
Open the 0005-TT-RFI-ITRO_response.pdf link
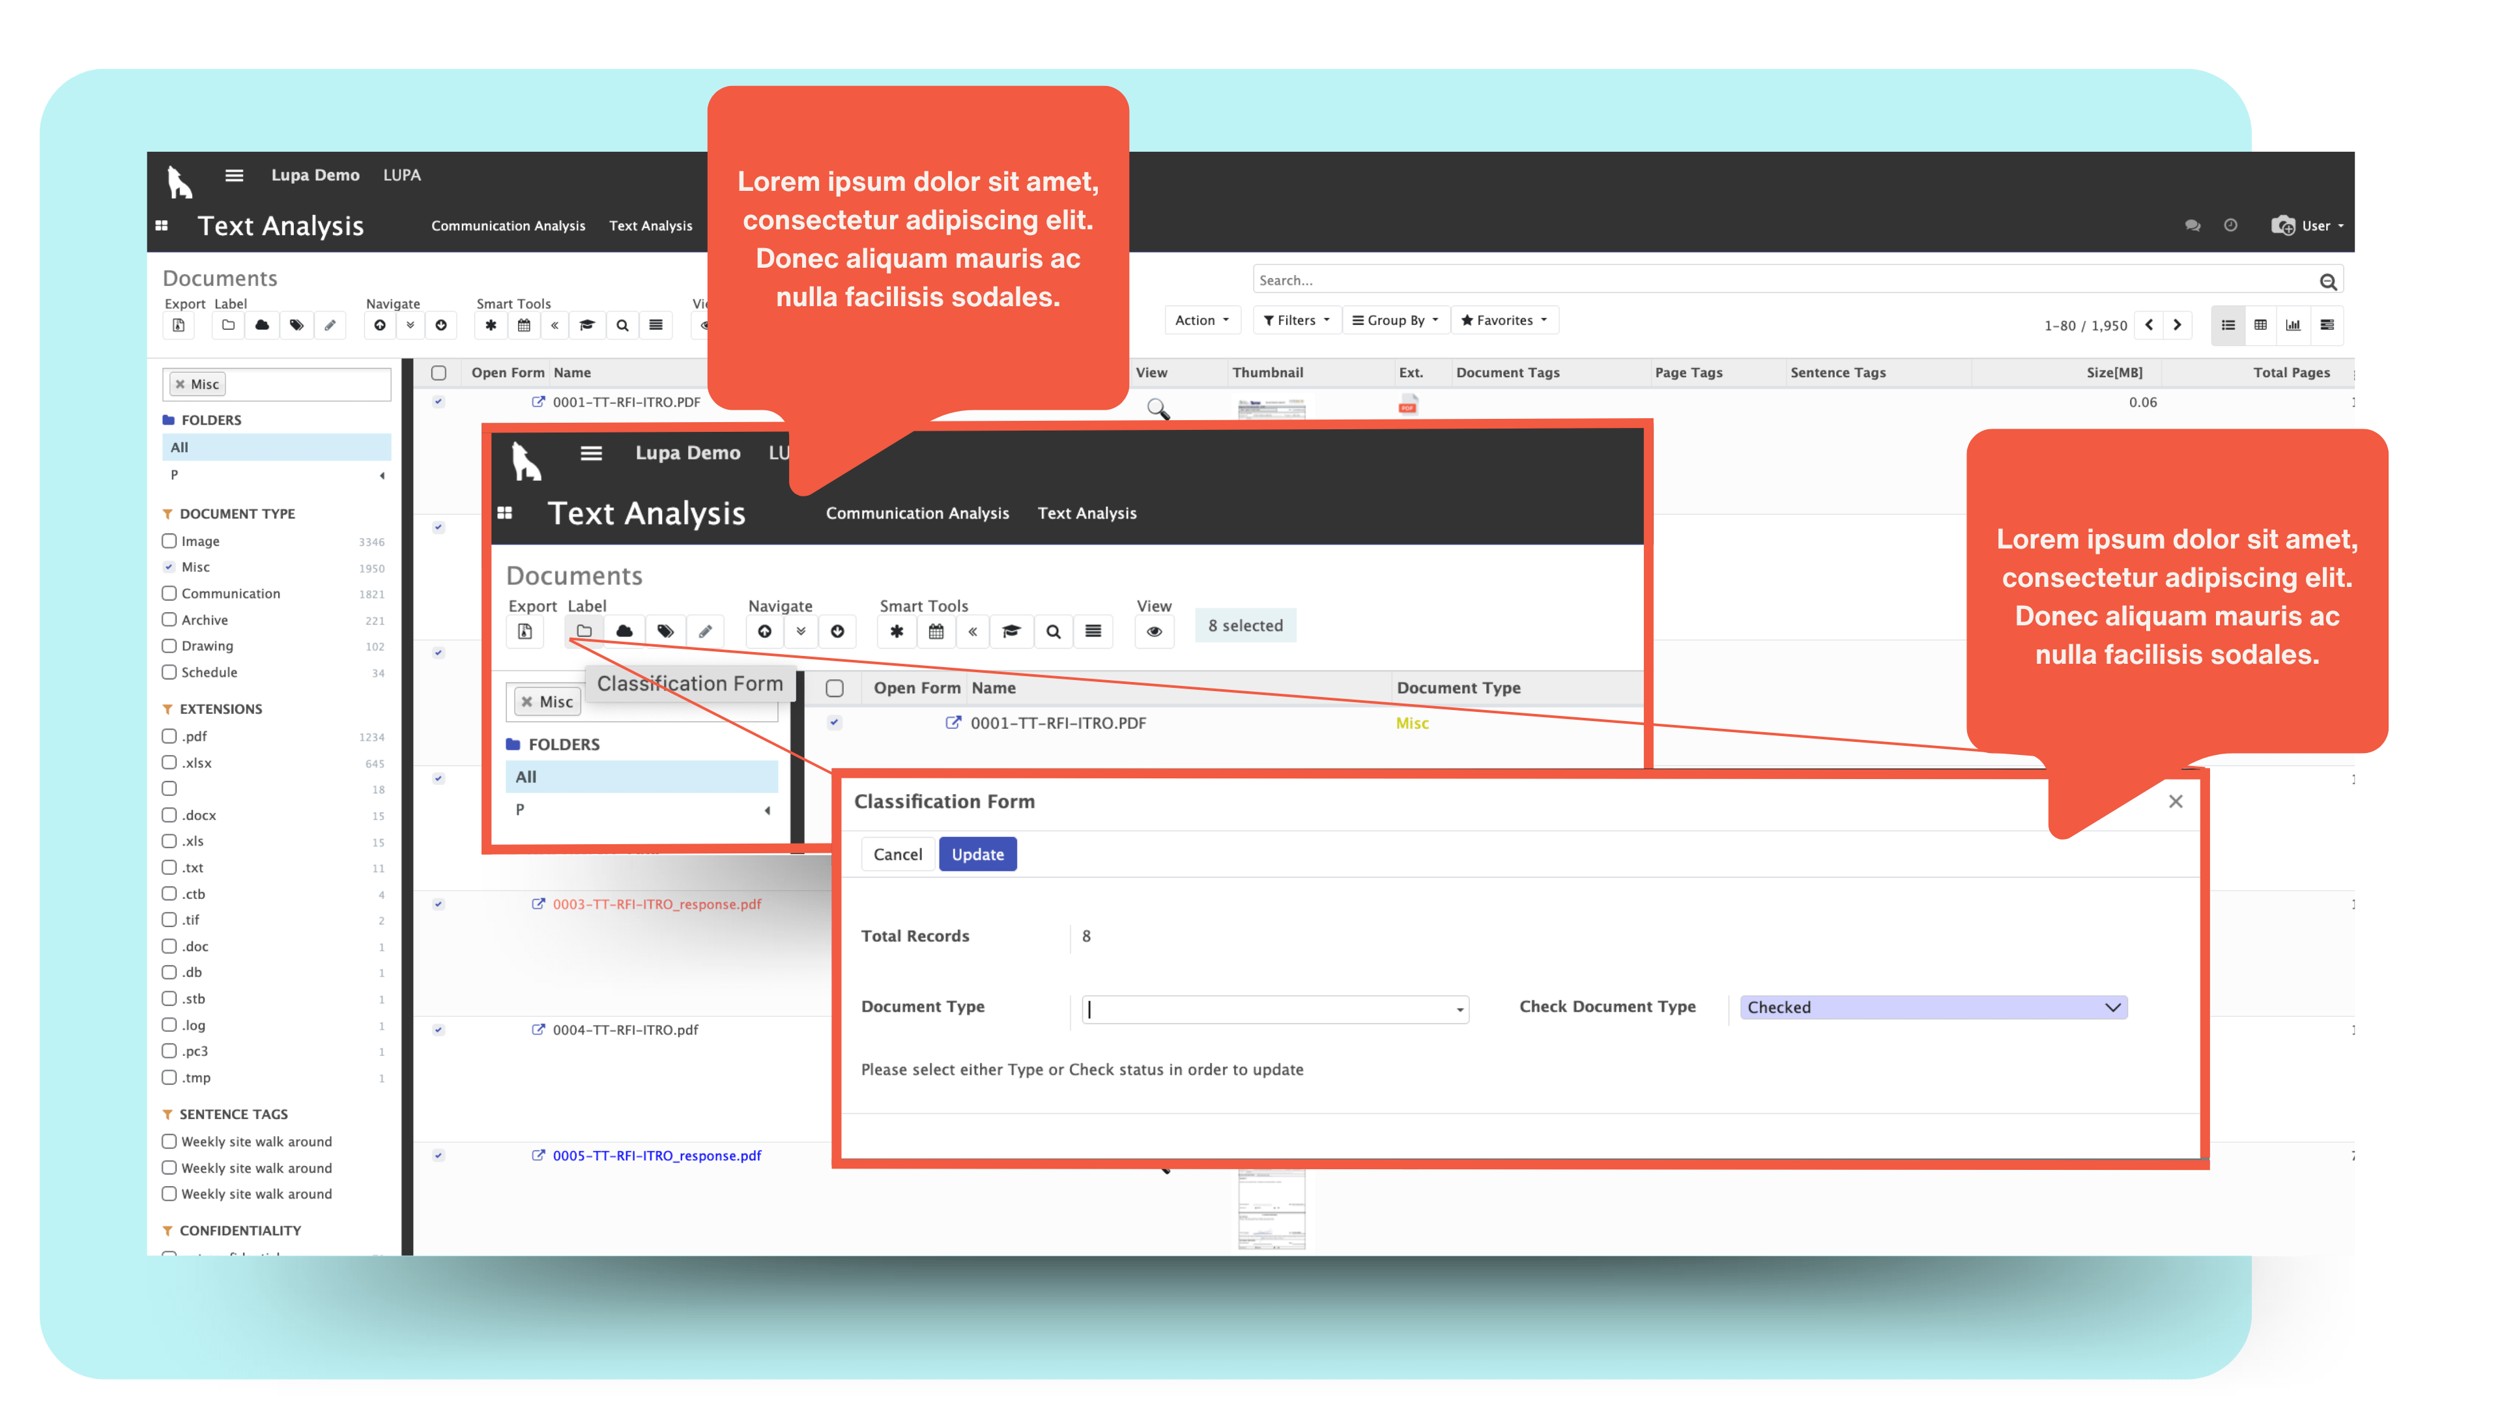point(657,1156)
